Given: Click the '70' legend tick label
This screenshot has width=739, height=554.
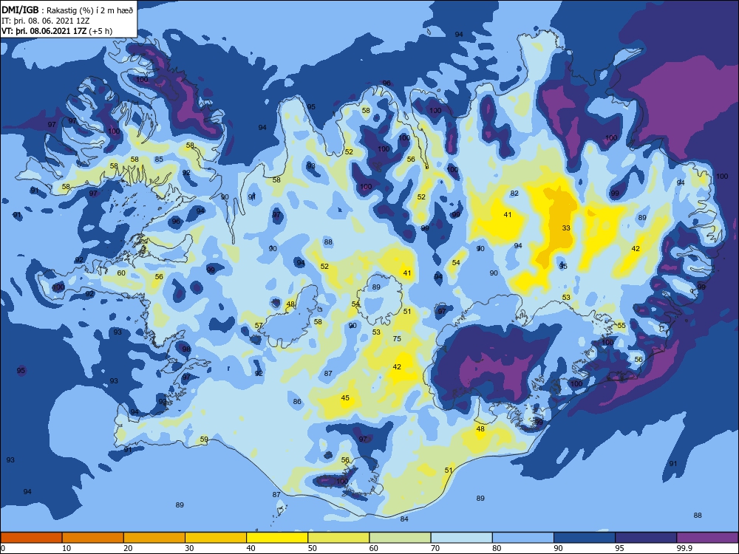Looking at the screenshot, I should point(435,548).
